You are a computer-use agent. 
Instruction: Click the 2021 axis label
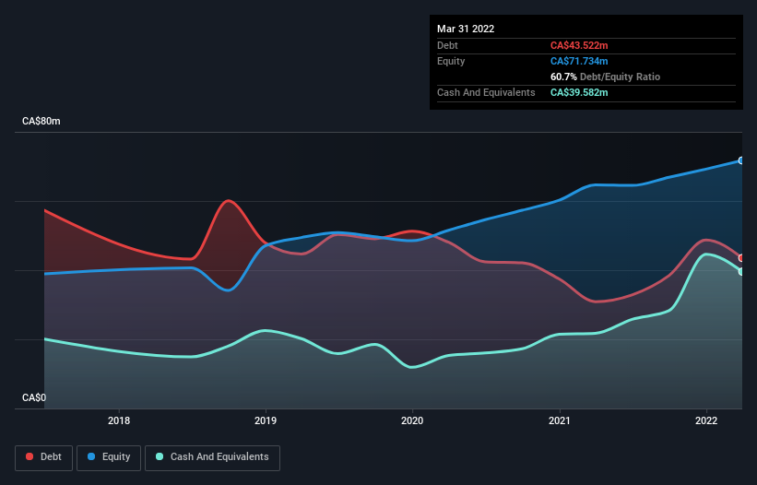coord(560,420)
